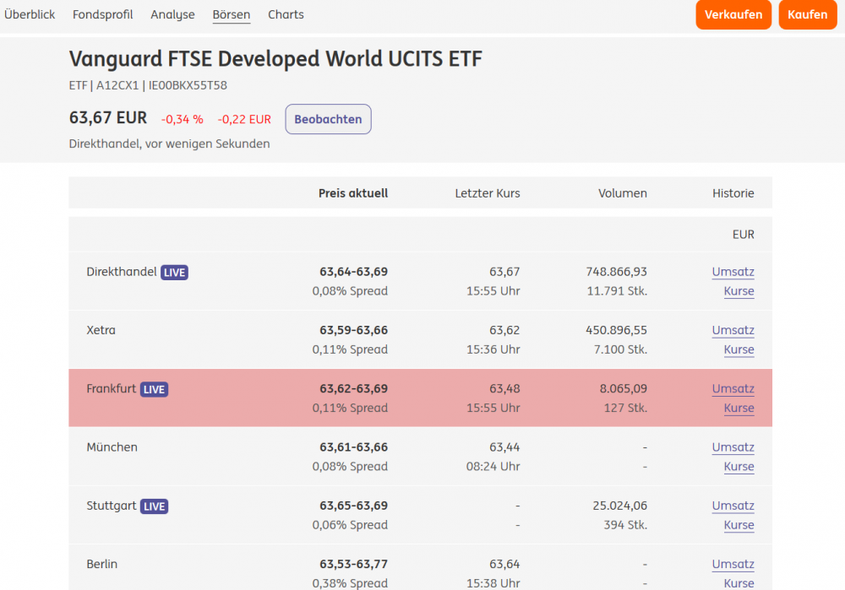The width and height of the screenshot is (845, 590).
Task: Open the Überblick tab
Action: pos(30,14)
